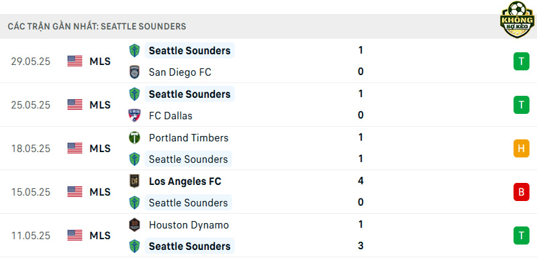Viewport: 537px width, 268px height.
Task: Open the San Diego FC team link
Action: pyautogui.click(x=180, y=72)
